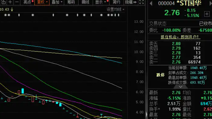Click the panel splitter handle at chart edge
The height and width of the screenshot is (119, 212).
(x=146, y=114)
